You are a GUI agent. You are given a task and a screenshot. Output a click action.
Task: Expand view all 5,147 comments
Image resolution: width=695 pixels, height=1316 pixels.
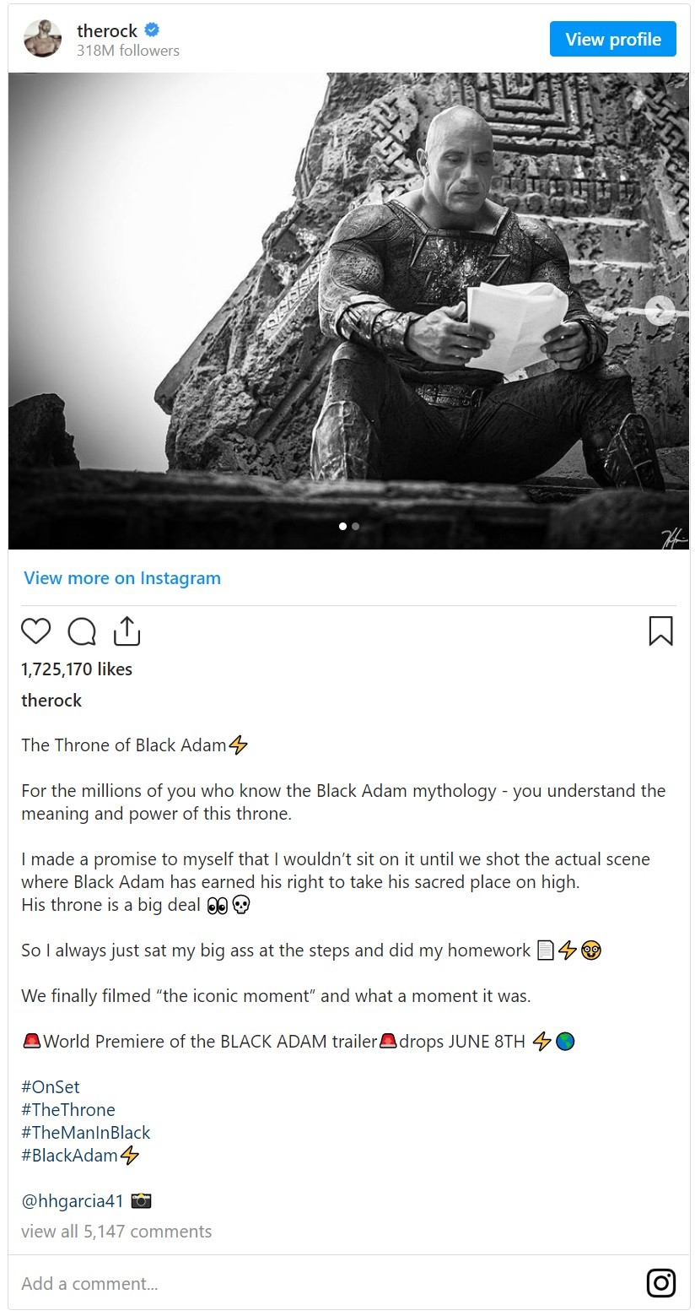[x=116, y=1232]
